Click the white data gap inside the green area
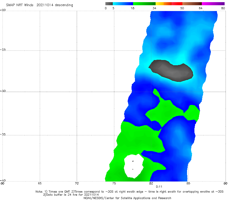 click(x=133, y=166)
